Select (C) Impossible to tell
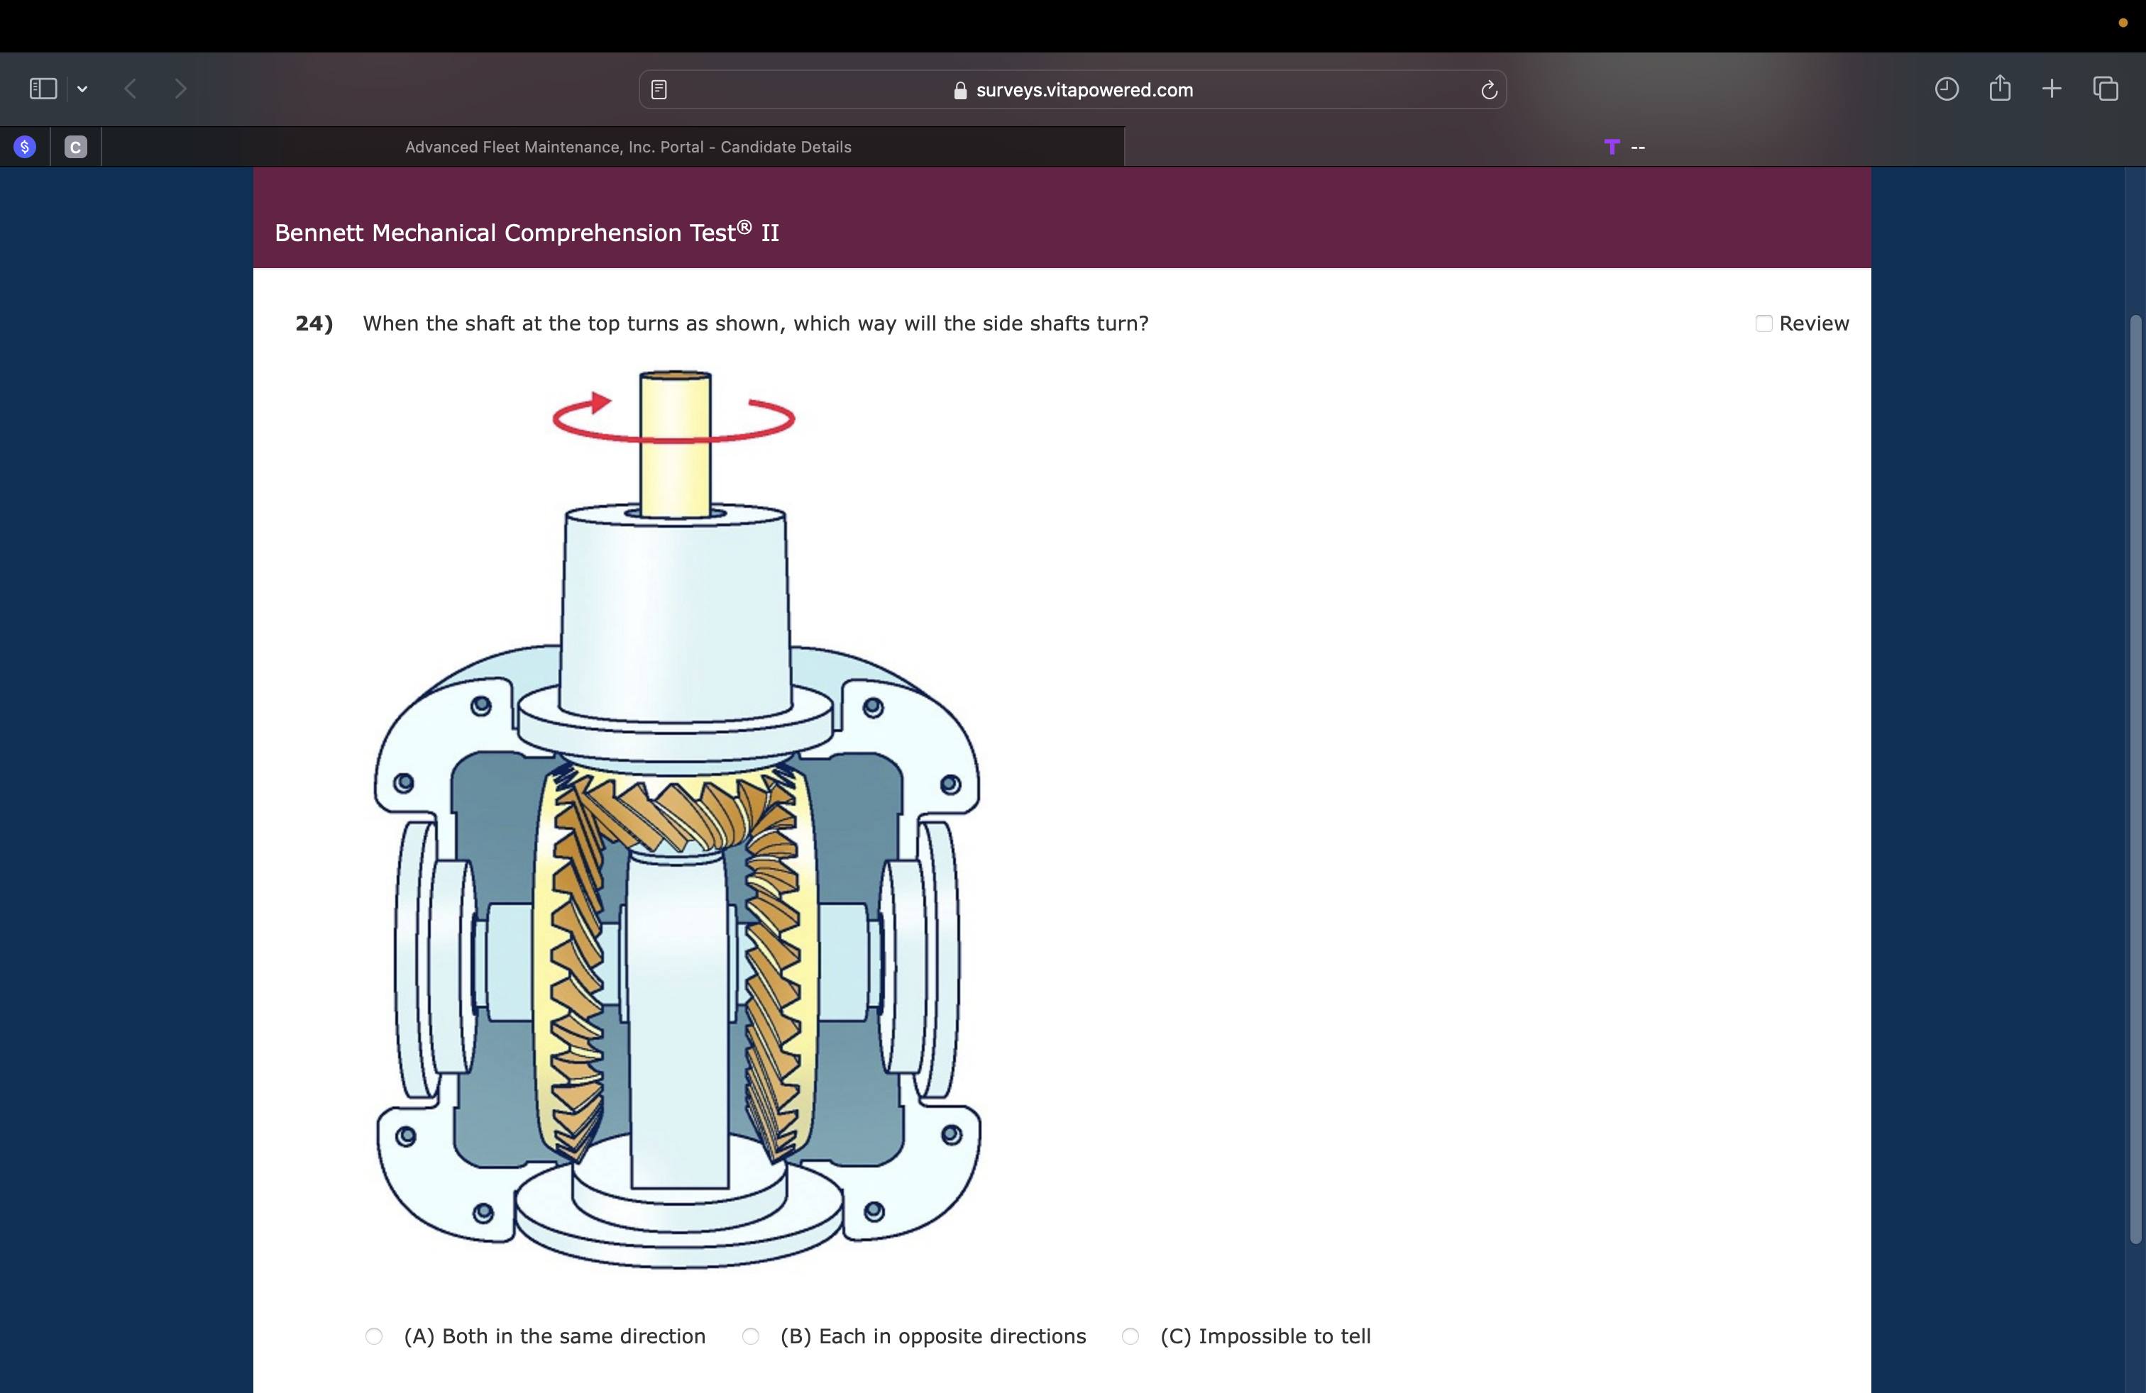This screenshot has width=2146, height=1393. click(1130, 1336)
